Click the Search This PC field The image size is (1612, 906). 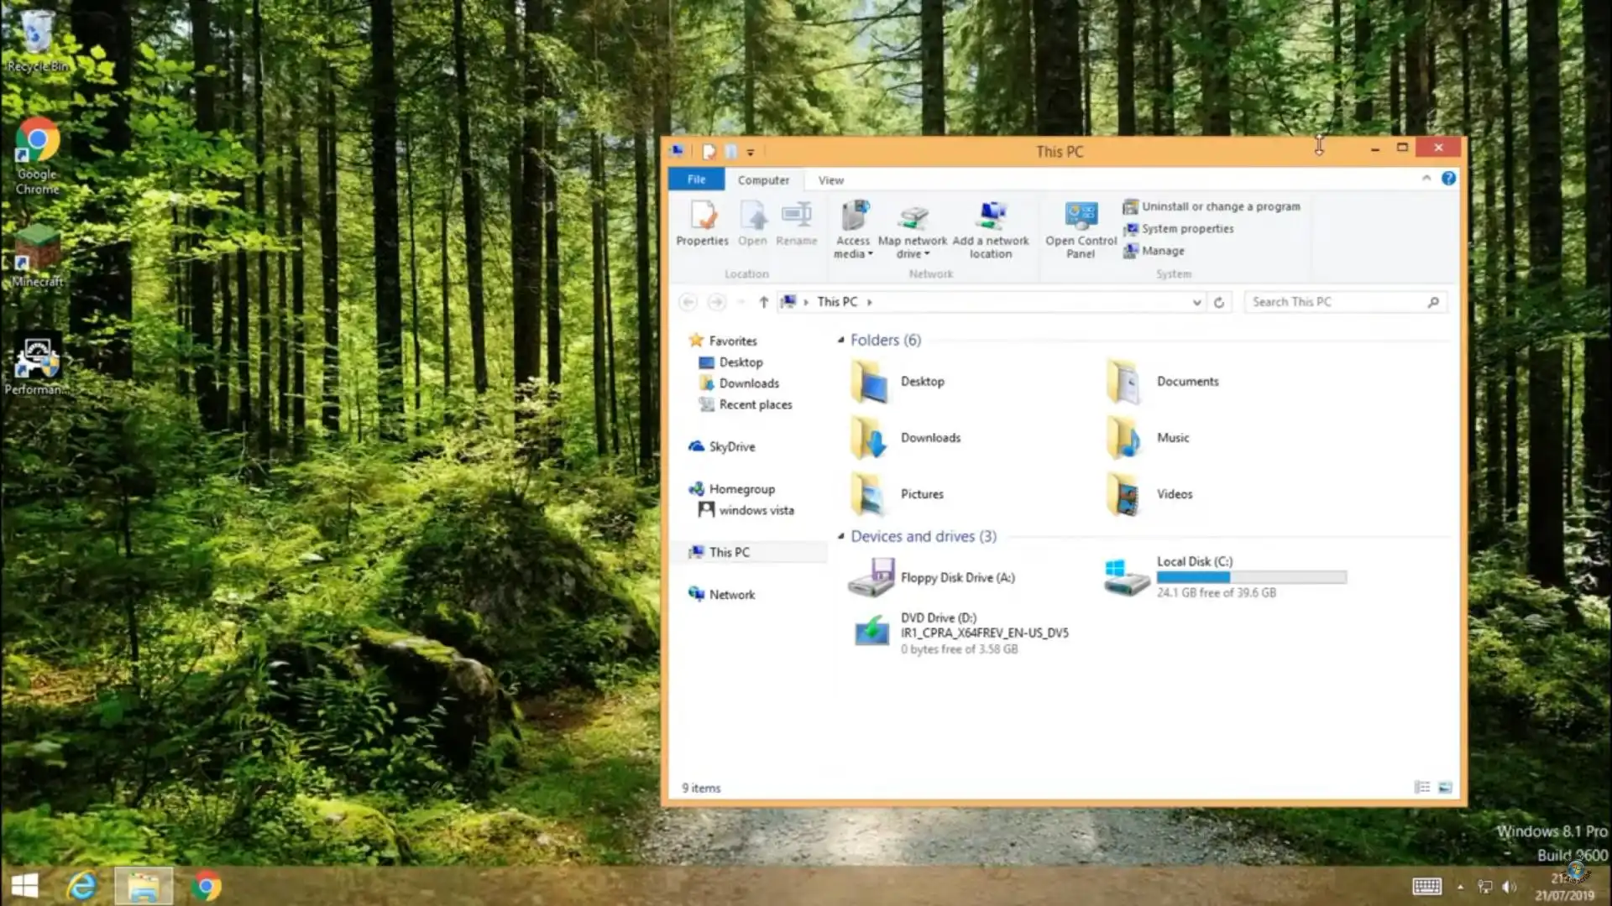1335,302
